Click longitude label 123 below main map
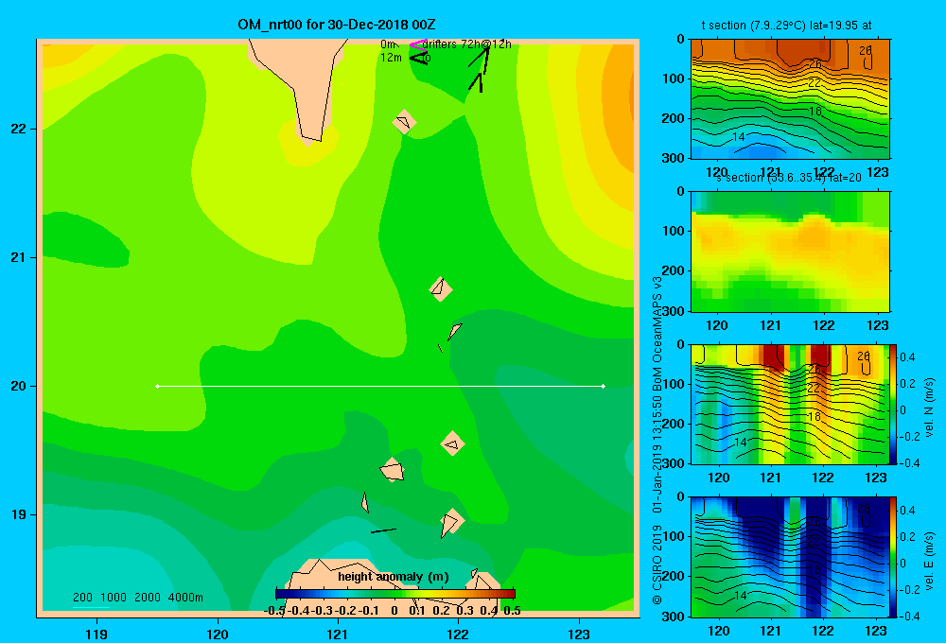The image size is (946, 643). pyautogui.click(x=579, y=634)
